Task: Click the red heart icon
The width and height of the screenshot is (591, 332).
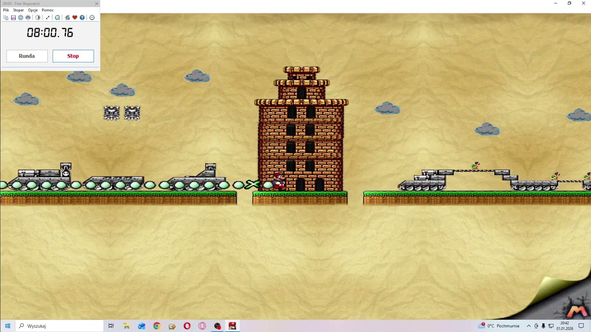Action: pos(75,18)
